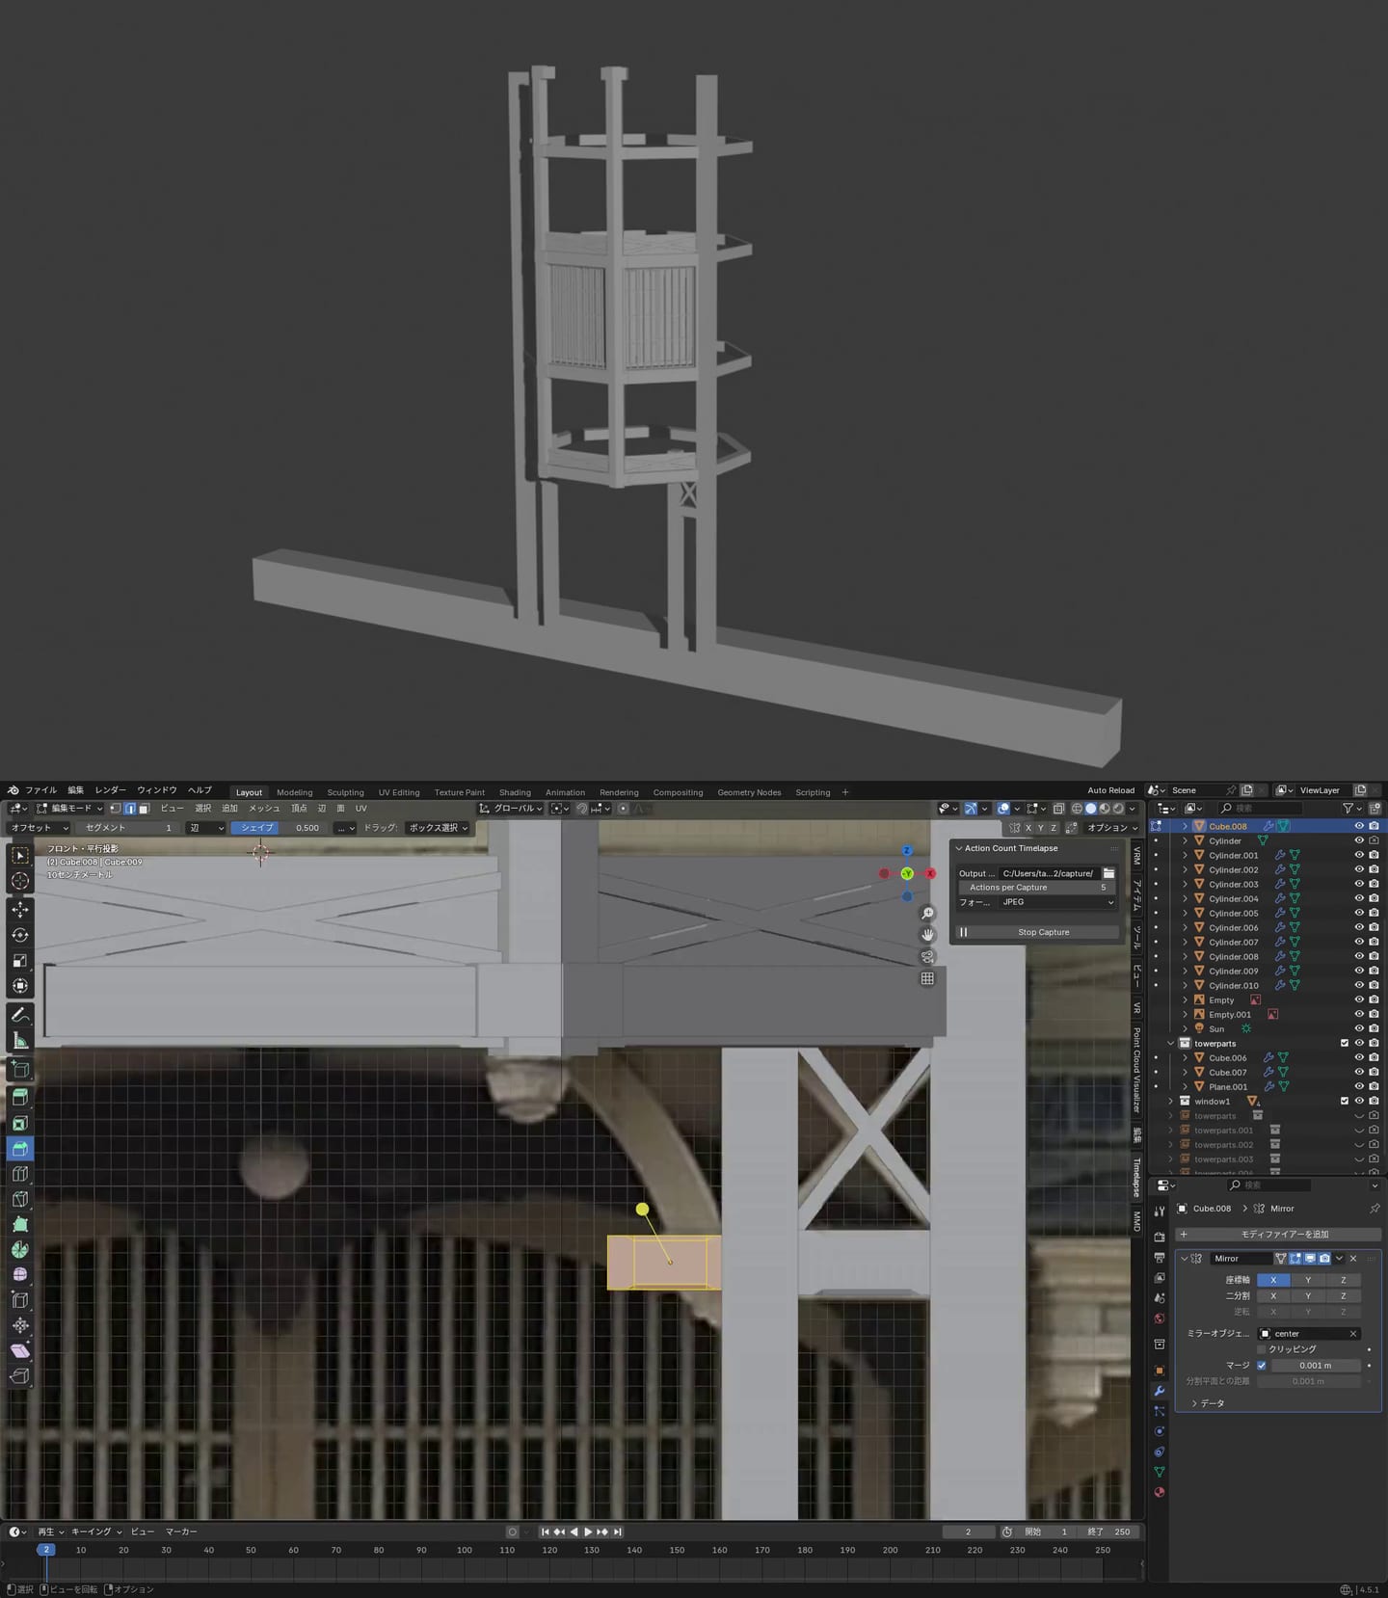
Task: Toggle mirror 座標軸 Y axis button
Action: [1308, 1280]
